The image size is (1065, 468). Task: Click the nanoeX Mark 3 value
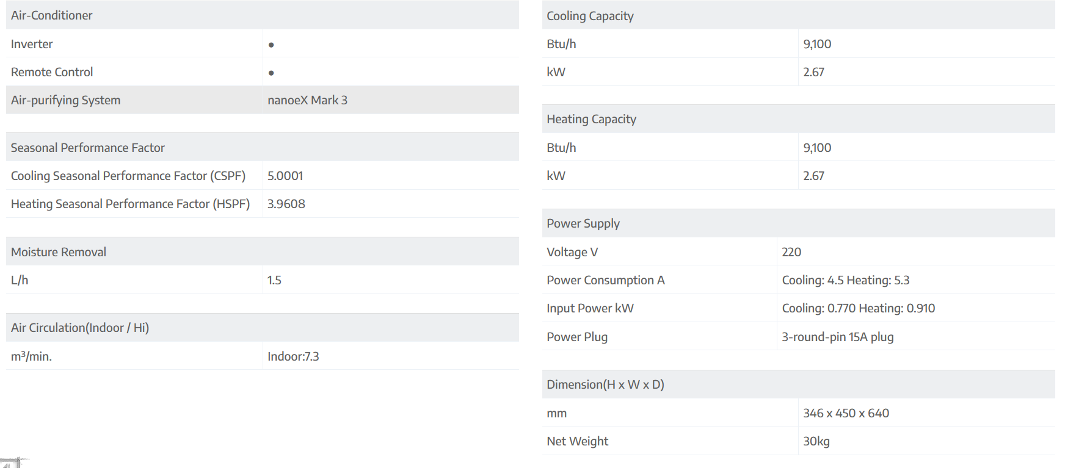tap(307, 100)
